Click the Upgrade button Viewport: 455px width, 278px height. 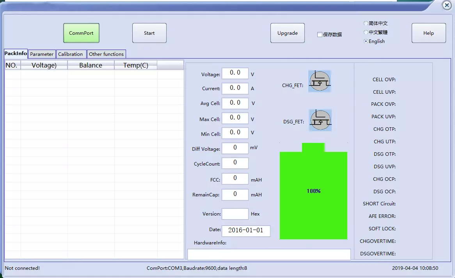[x=288, y=33]
